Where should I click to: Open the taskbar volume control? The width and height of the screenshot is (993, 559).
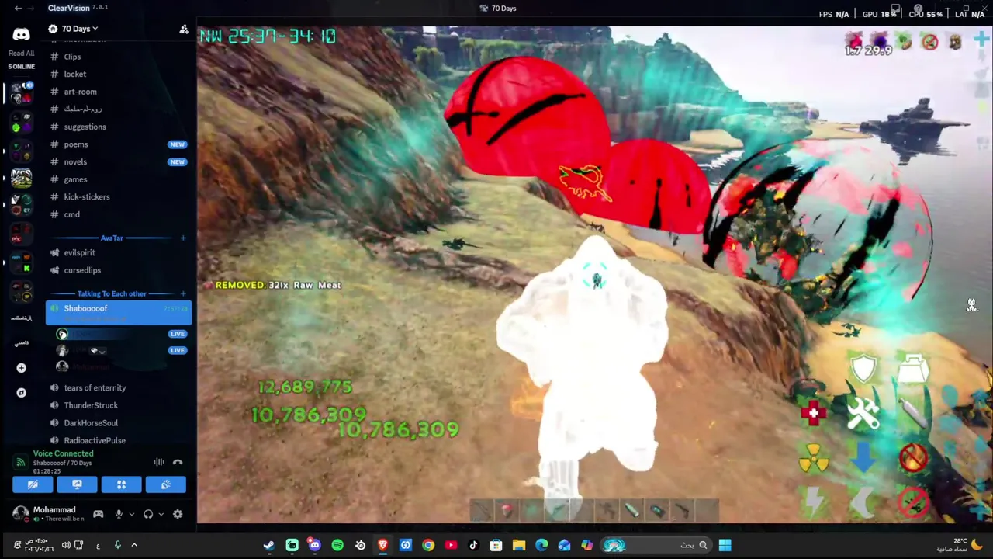pos(66,545)
